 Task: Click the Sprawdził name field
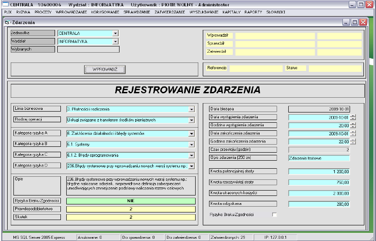275,44
